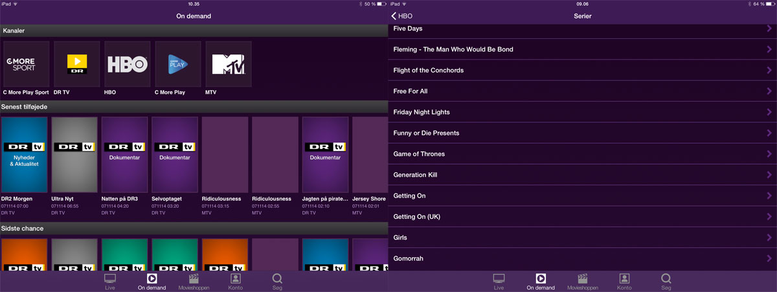Open Funny or Die Presents chevron
This screenshot has height=292, width=777.
[x=769, y=133]
